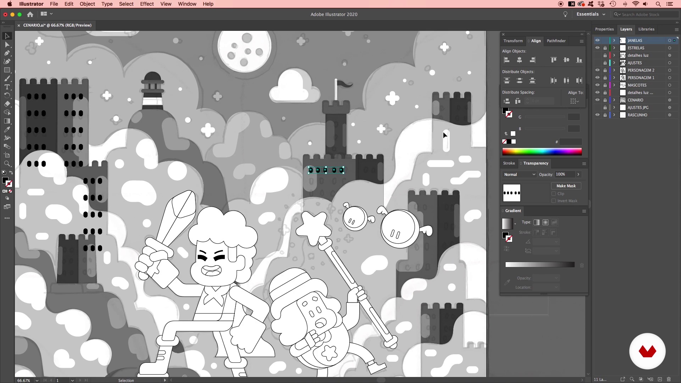The image size is (681, 383).
Task: Click Vertical Distribute Top icon
Action: [x=507, y=81]
